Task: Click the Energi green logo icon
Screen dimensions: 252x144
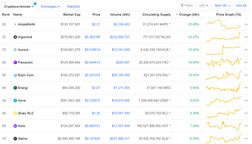Action: (x=15, y=88)
